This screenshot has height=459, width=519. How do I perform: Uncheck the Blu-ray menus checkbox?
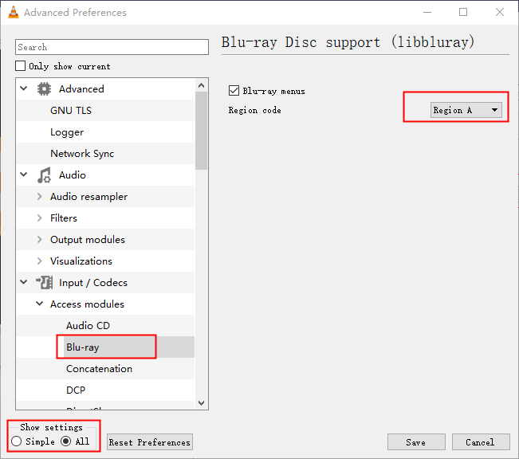coord(234,91)
